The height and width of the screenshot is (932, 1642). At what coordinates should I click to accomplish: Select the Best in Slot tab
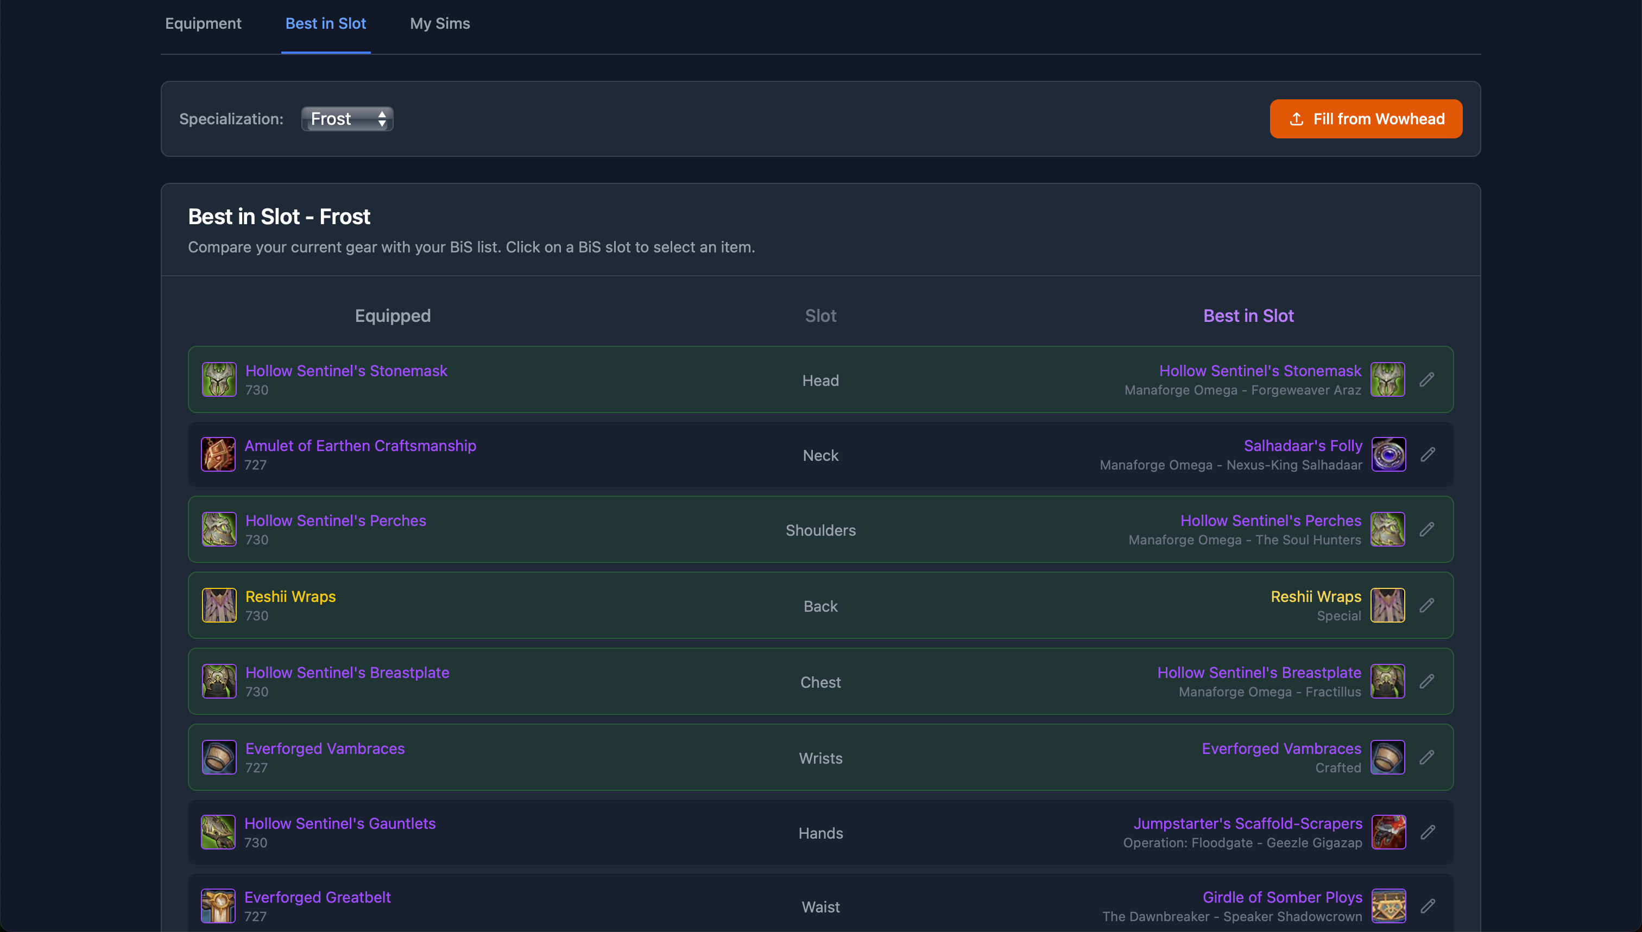[325, 24]
